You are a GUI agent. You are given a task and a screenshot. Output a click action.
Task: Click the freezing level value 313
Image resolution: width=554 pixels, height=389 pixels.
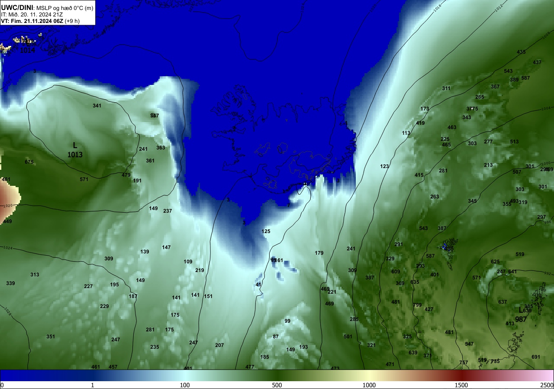coord(35,275)
